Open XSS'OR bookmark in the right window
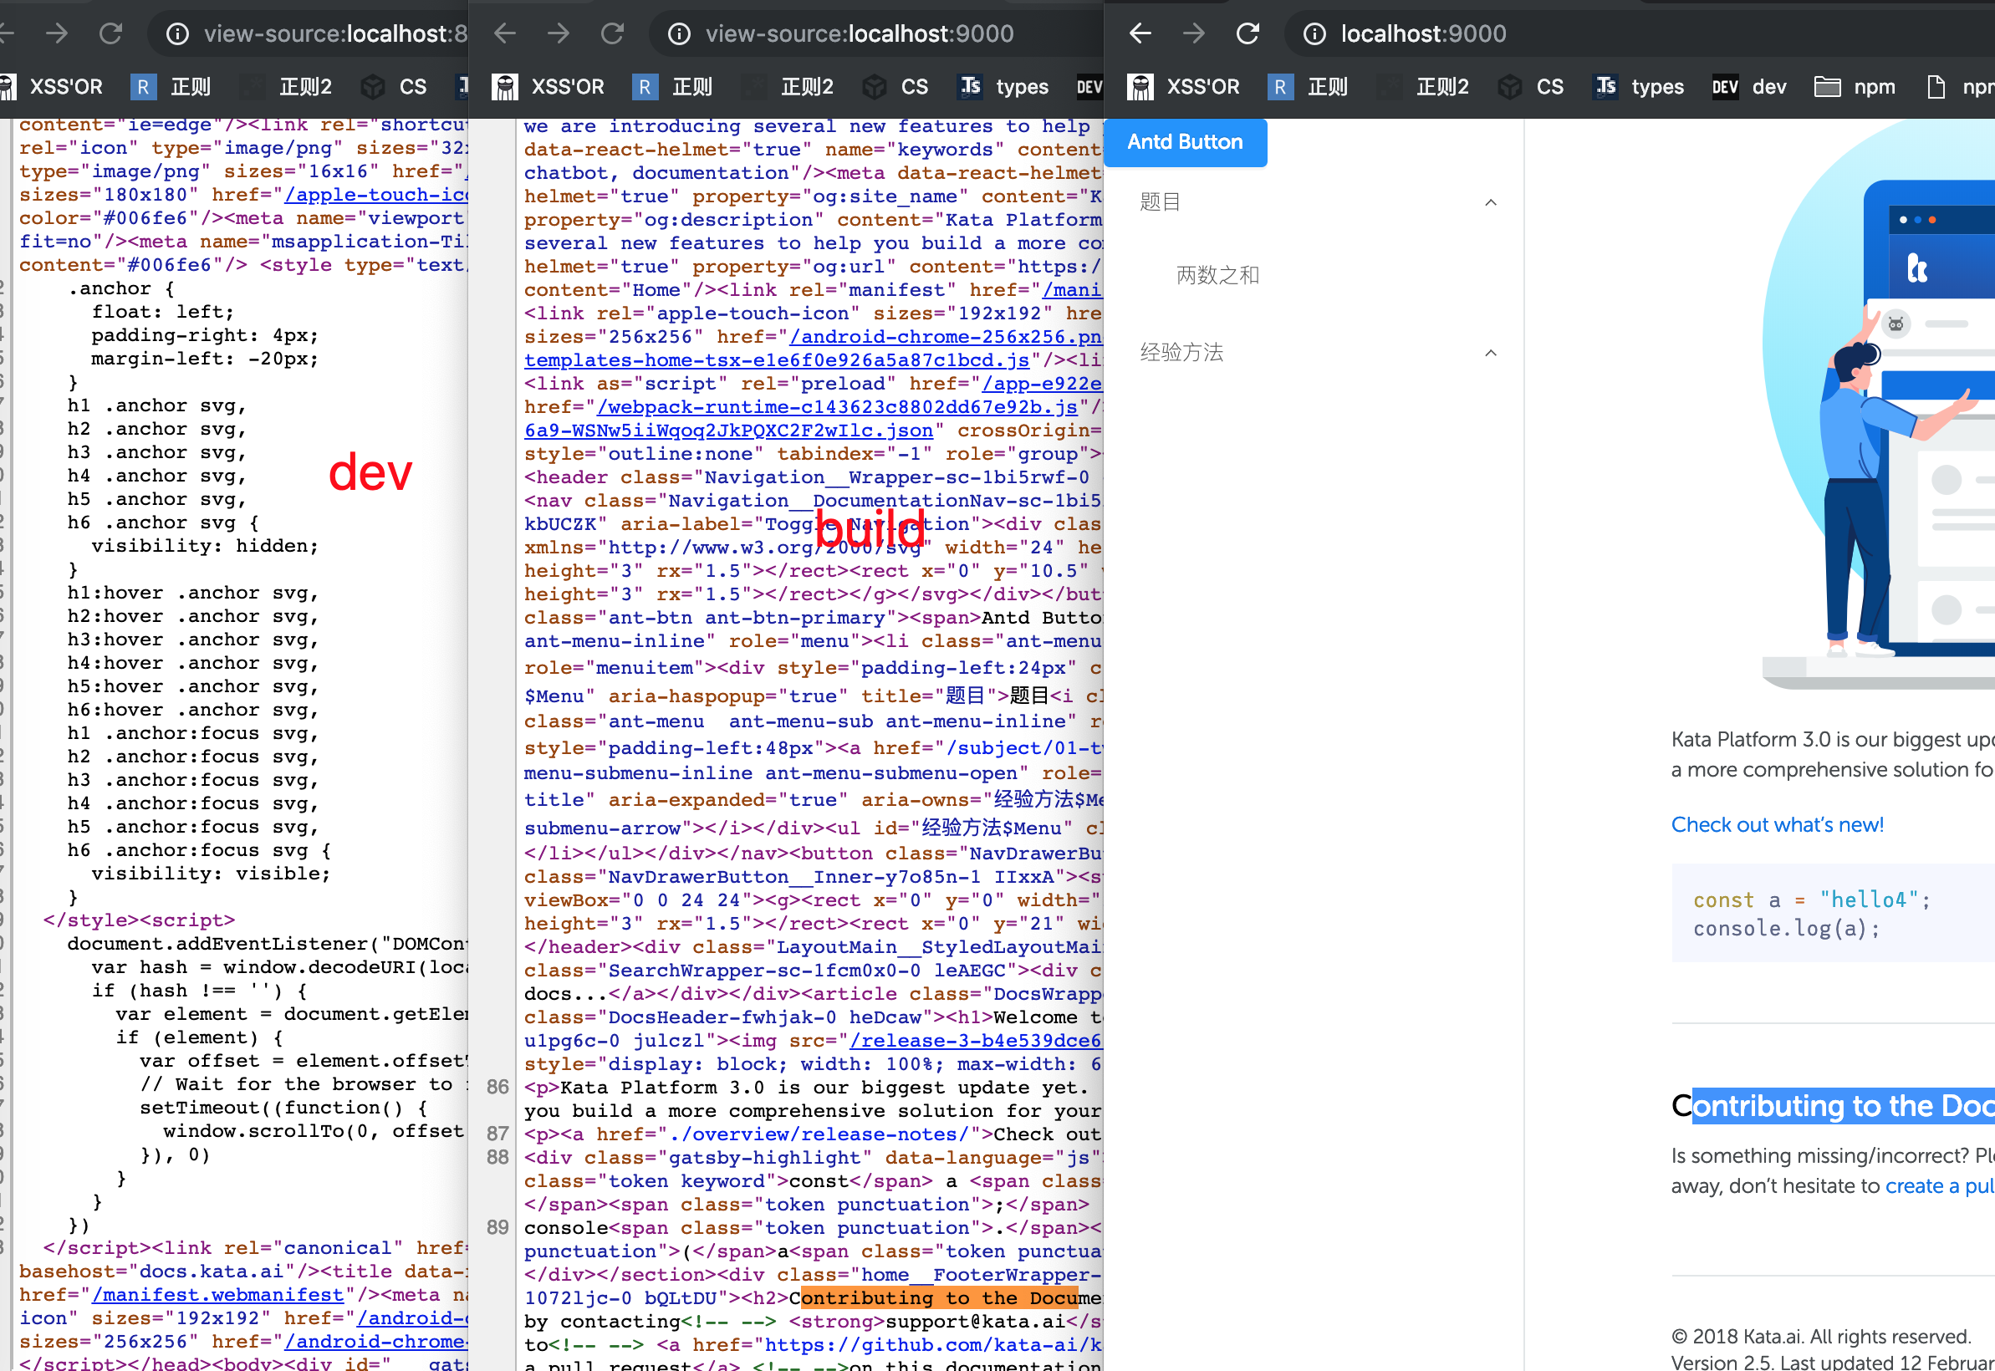 (1184, 87)
